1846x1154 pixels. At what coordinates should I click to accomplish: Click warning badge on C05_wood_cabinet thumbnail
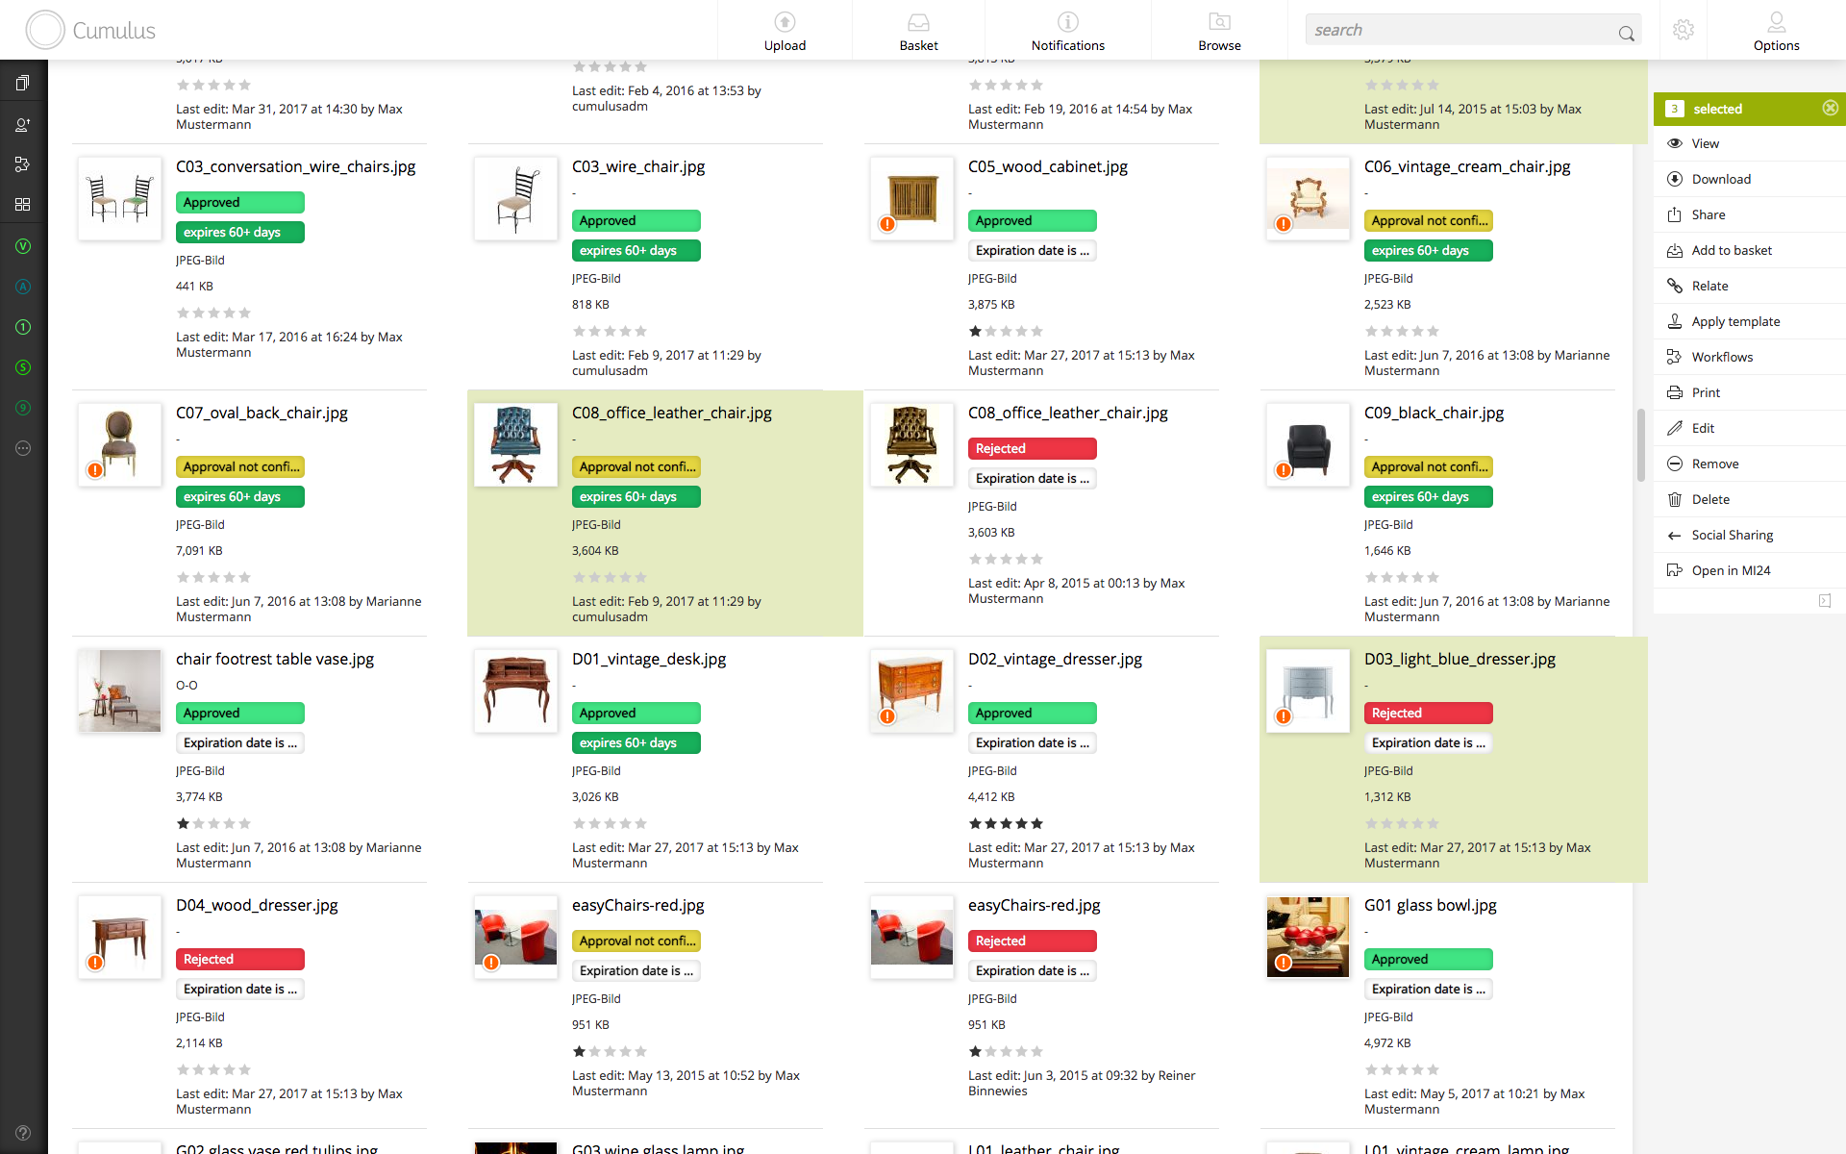(x=887, y=224)
